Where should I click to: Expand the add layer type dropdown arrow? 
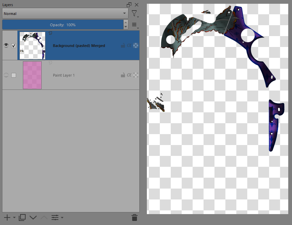[x=14, y=218]
